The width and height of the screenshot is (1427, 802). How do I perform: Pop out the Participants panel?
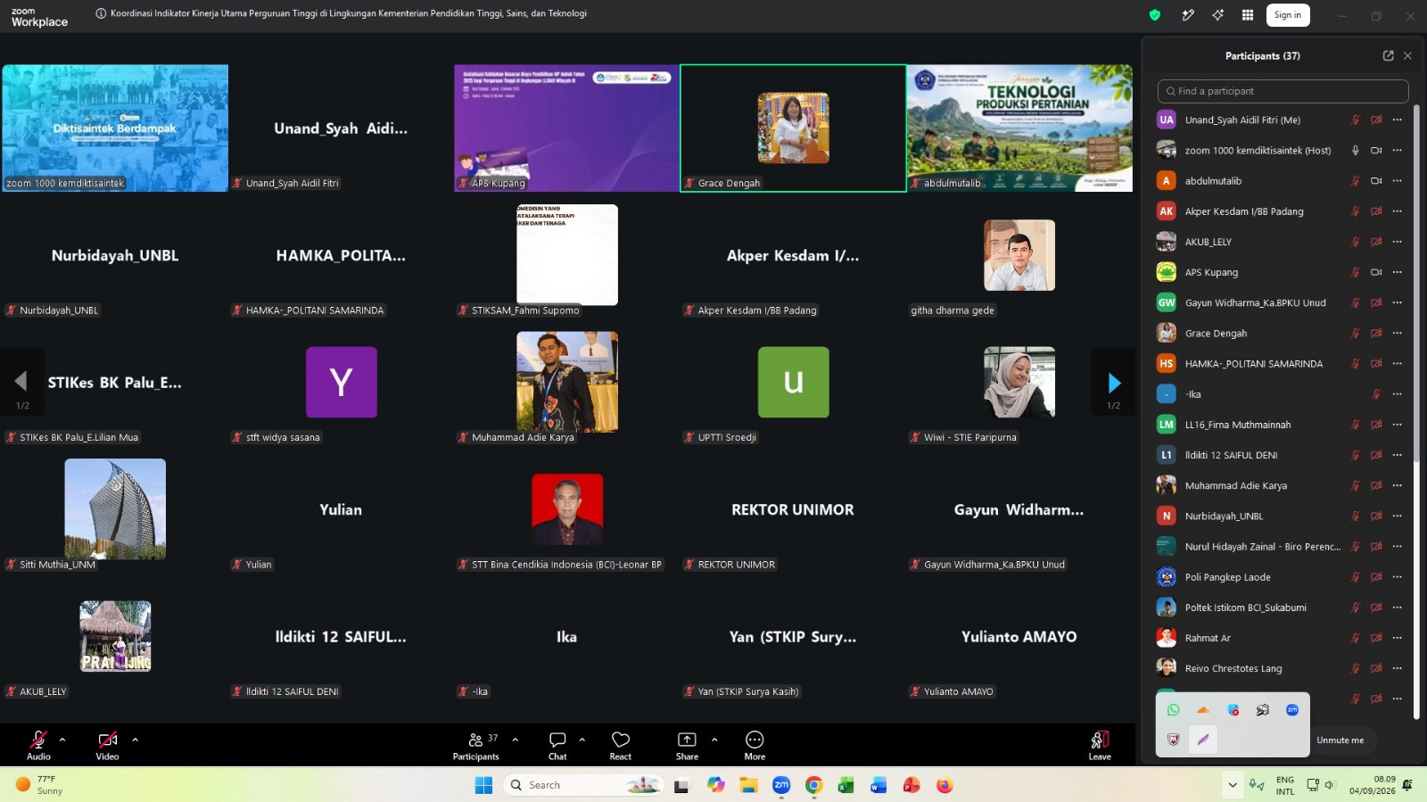[1388, 55]
